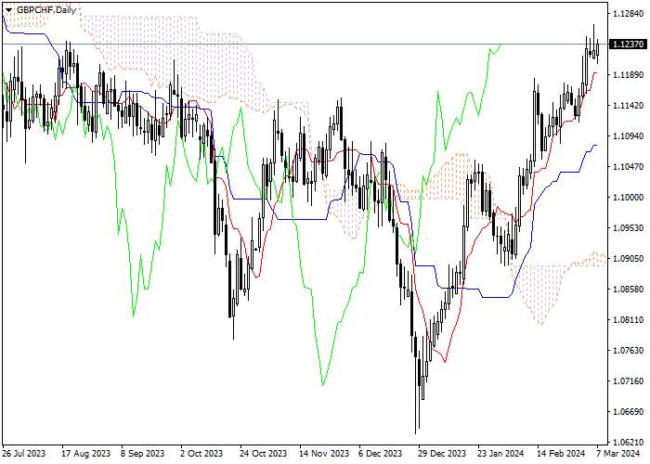Click the 17 Aug 2023 date label
This screenshot has width=650, height=464.
point(86,454)
